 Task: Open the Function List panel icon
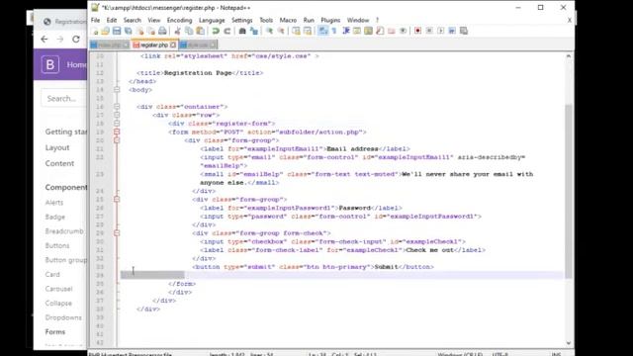pos(380,31)
